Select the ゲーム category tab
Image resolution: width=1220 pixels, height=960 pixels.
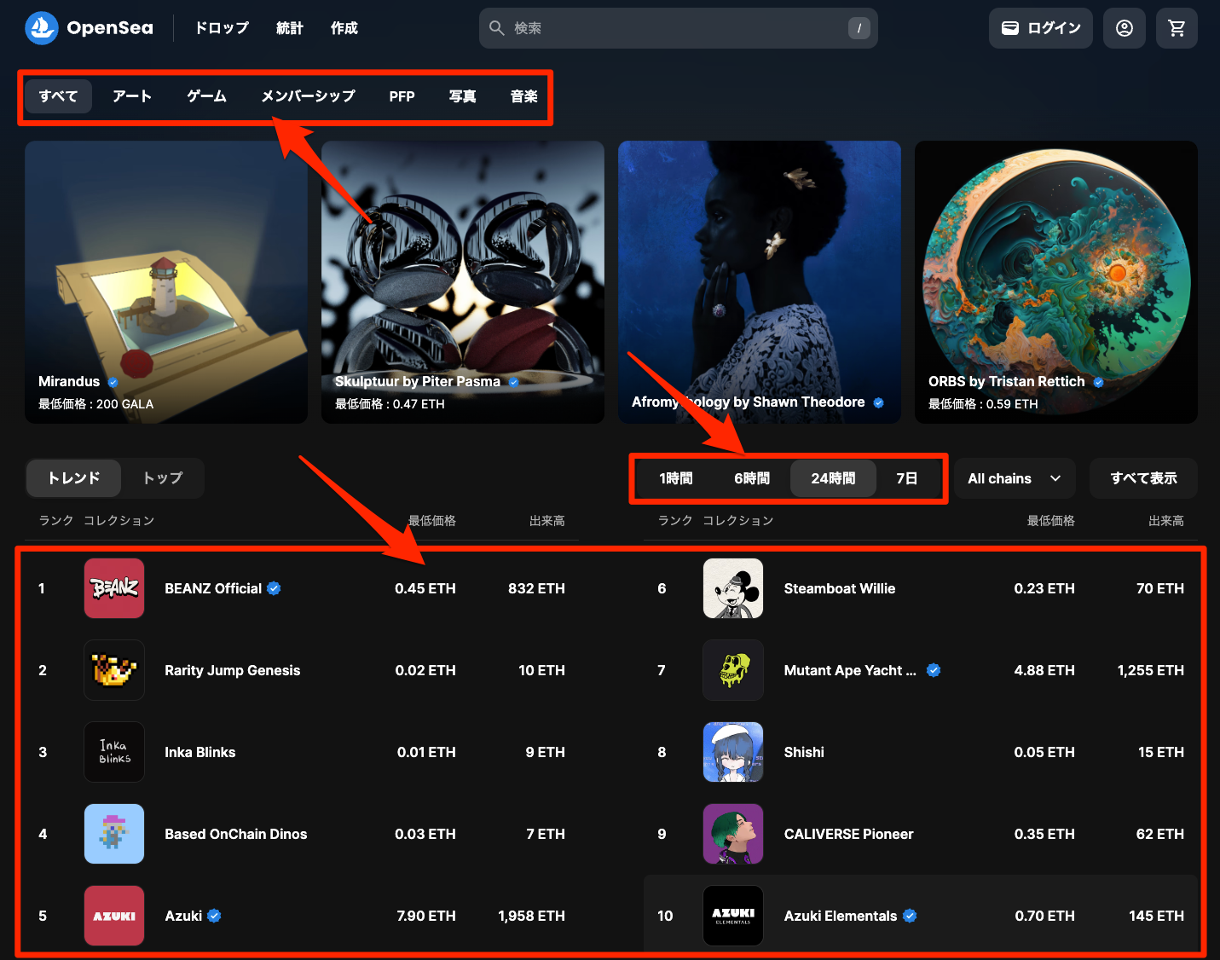pyautogui.click(x=206, y=96)
